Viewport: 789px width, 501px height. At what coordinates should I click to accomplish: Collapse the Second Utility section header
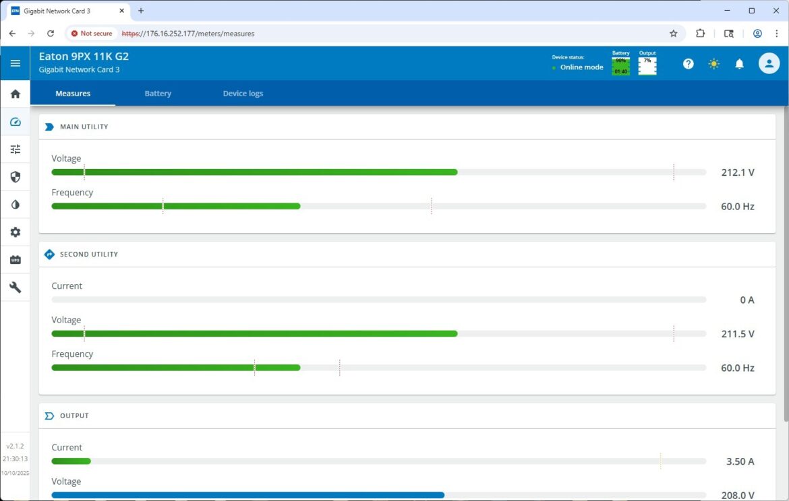(88, 255)
